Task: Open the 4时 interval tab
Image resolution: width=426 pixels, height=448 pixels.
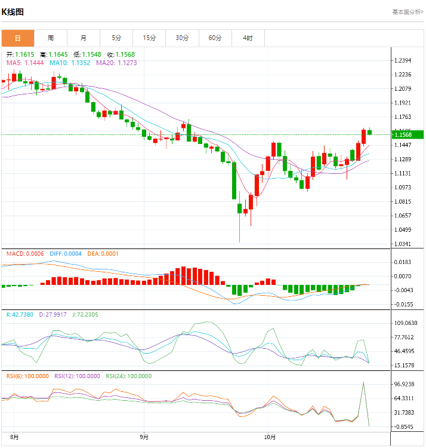Action: tap(248, 38)
